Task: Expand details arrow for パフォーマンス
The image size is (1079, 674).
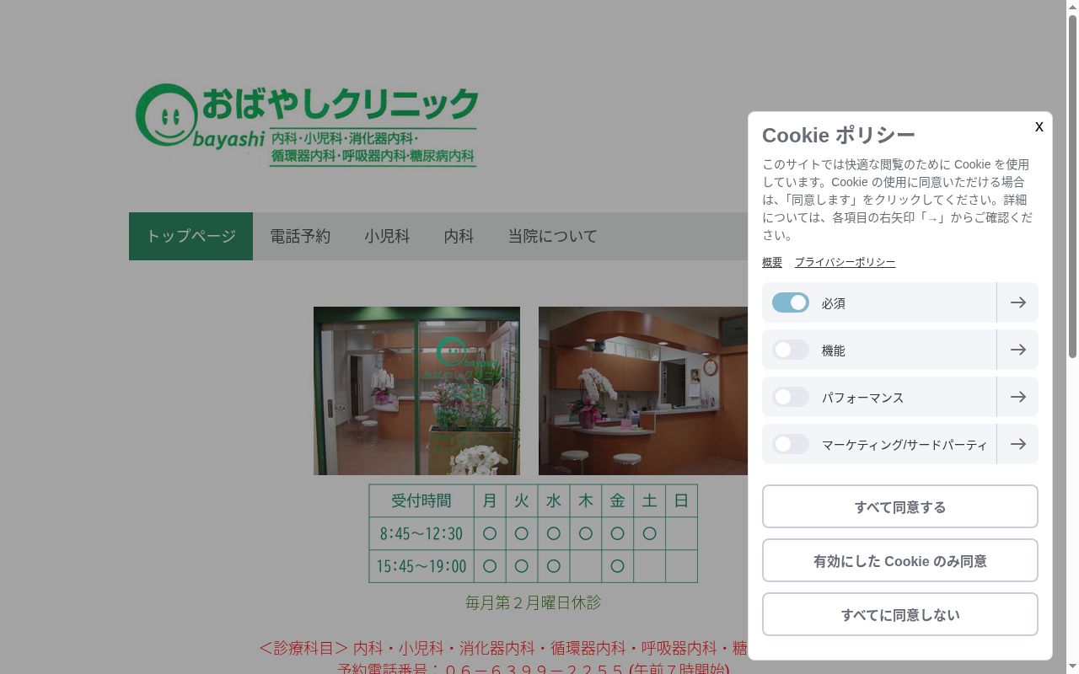Action: [x=1017, y=397]
